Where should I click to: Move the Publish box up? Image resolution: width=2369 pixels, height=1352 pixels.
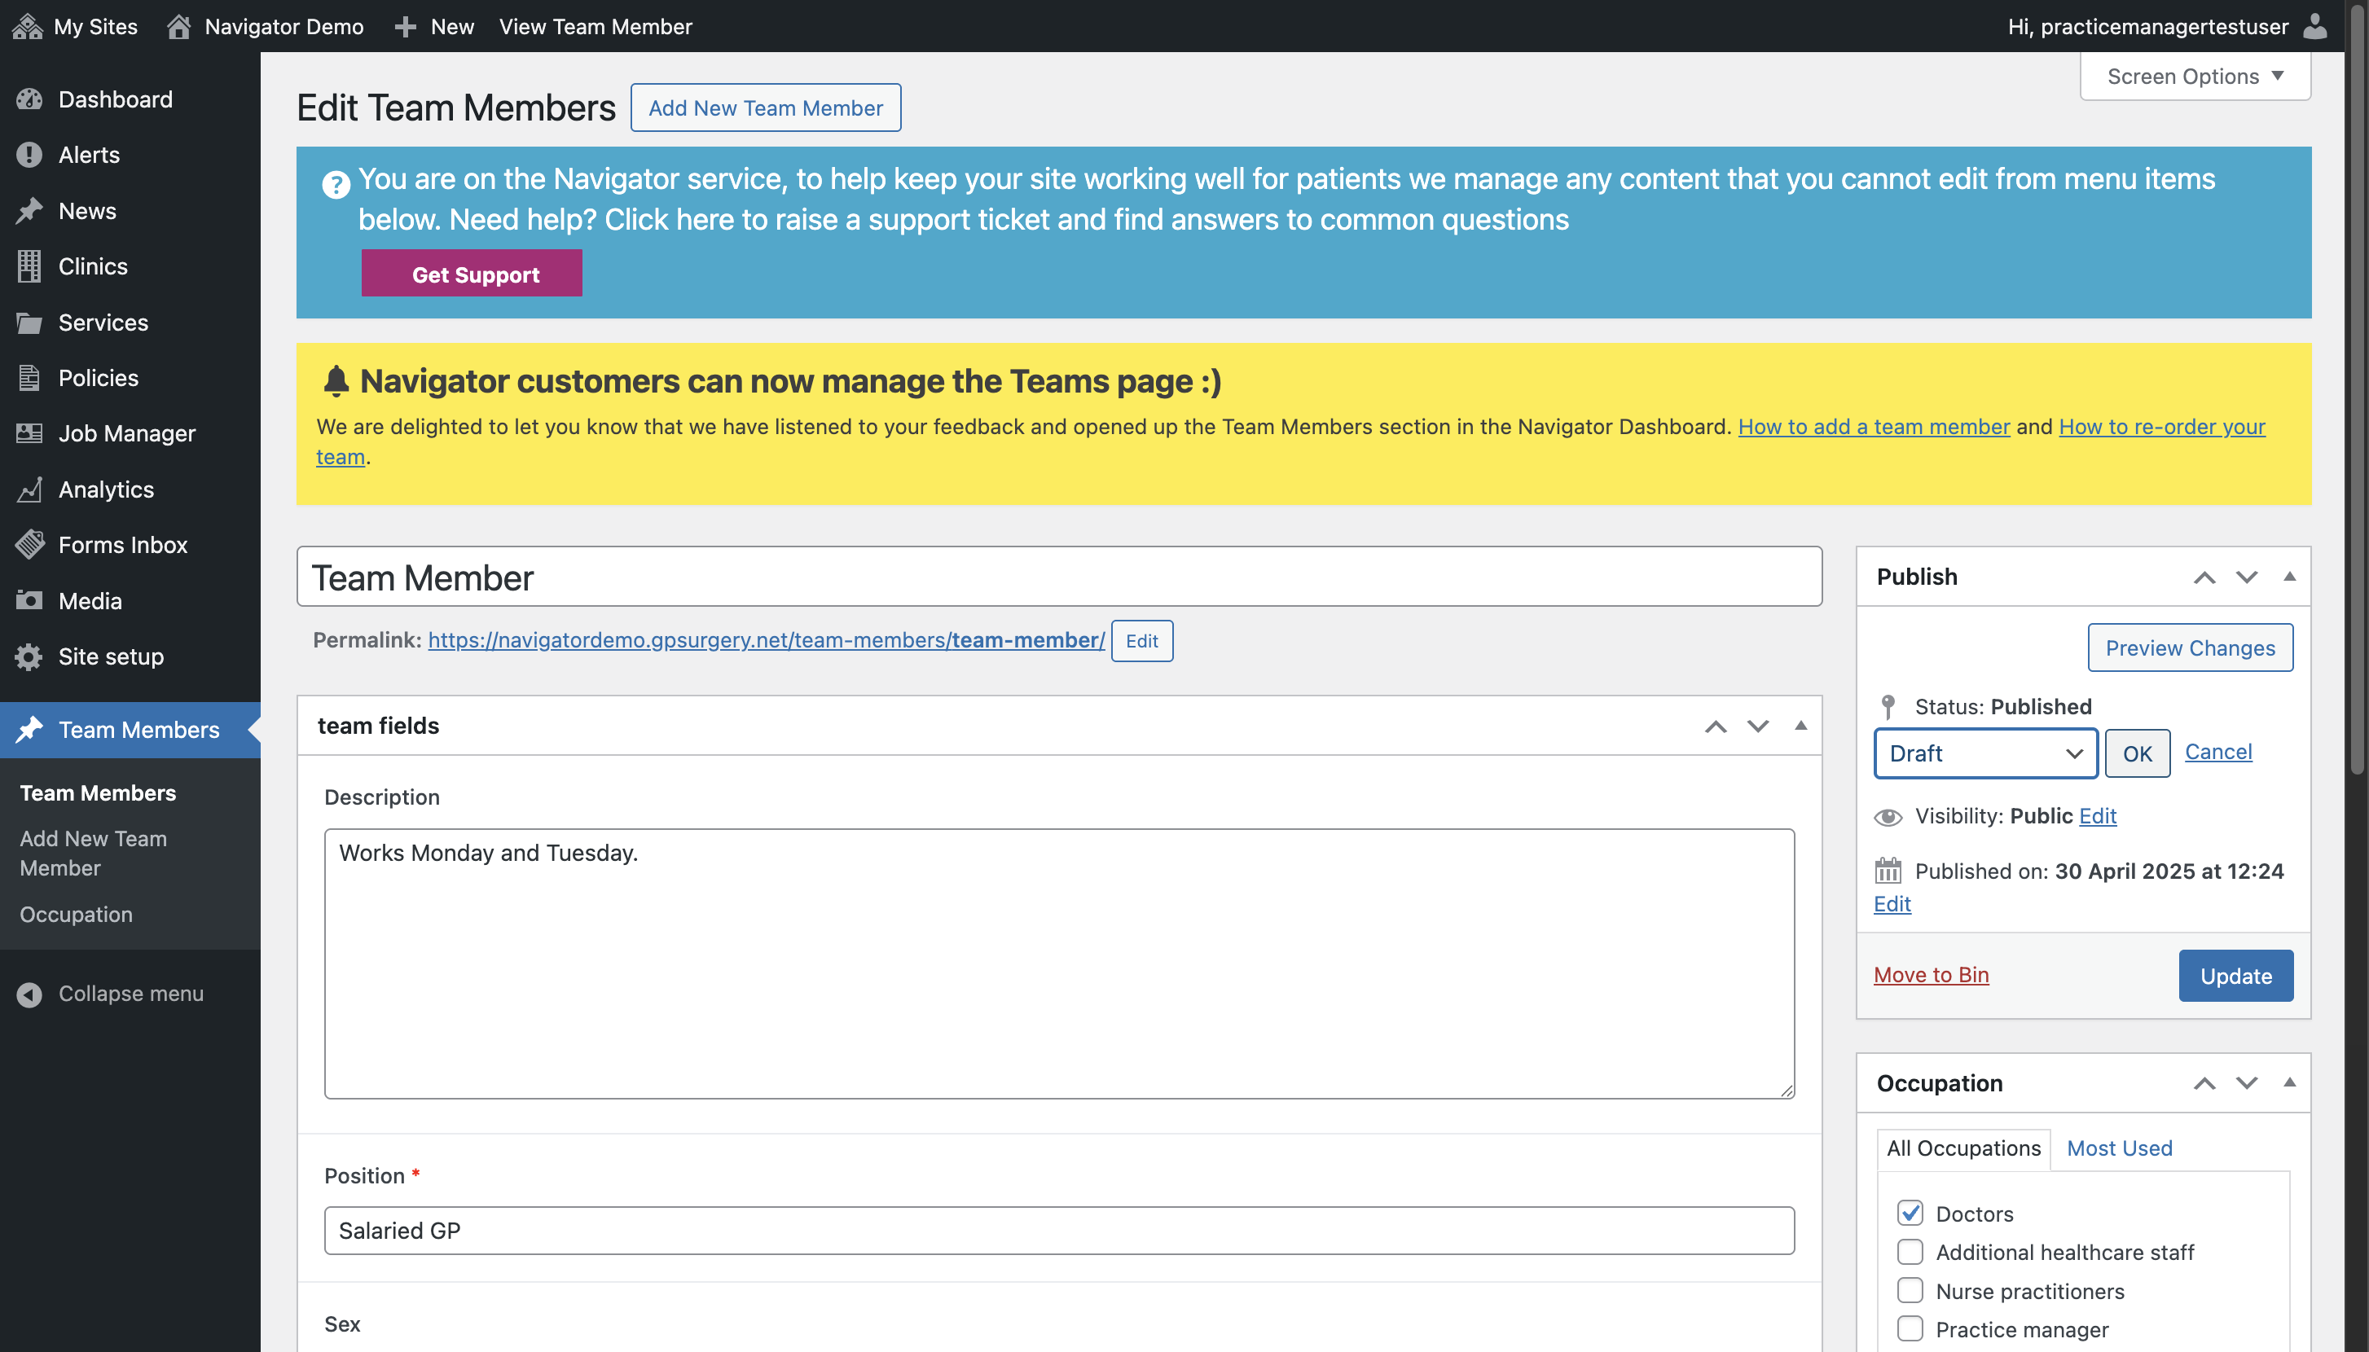[2204, 577]
